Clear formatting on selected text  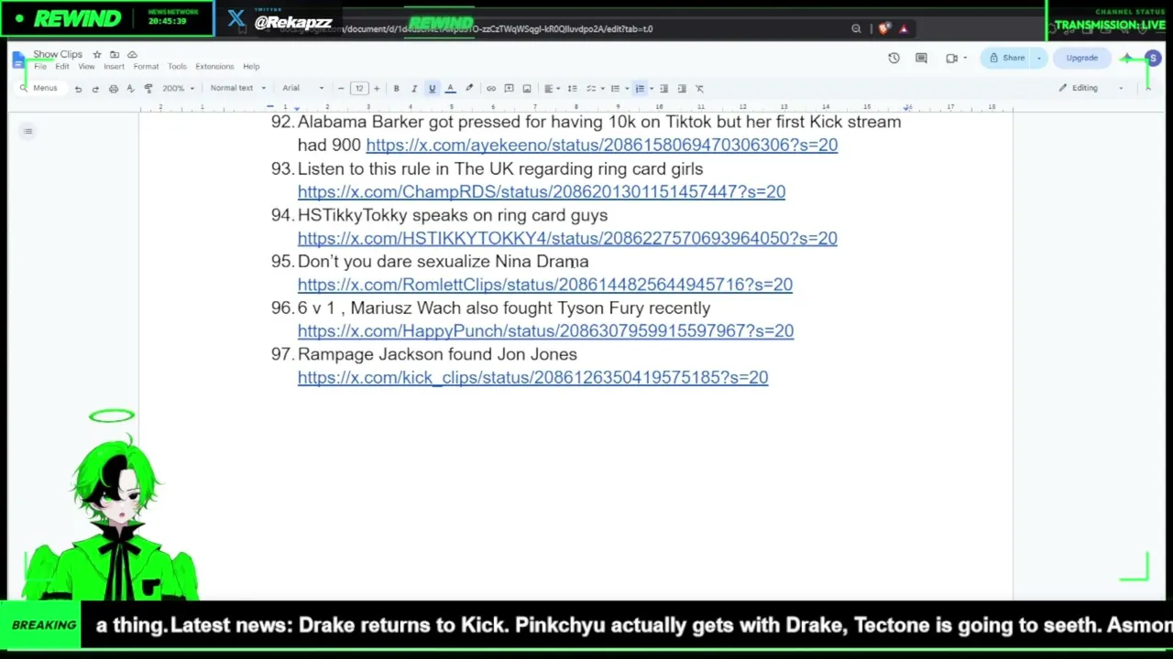(699, 89)
